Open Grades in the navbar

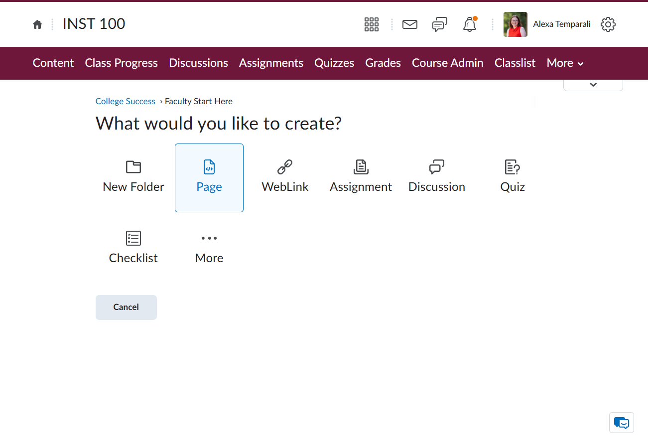tap(383, 63)
